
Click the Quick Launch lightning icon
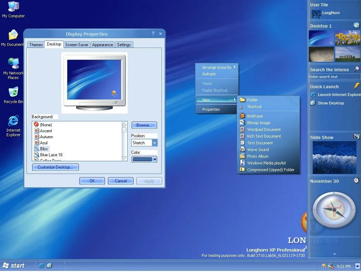(356, 86)
